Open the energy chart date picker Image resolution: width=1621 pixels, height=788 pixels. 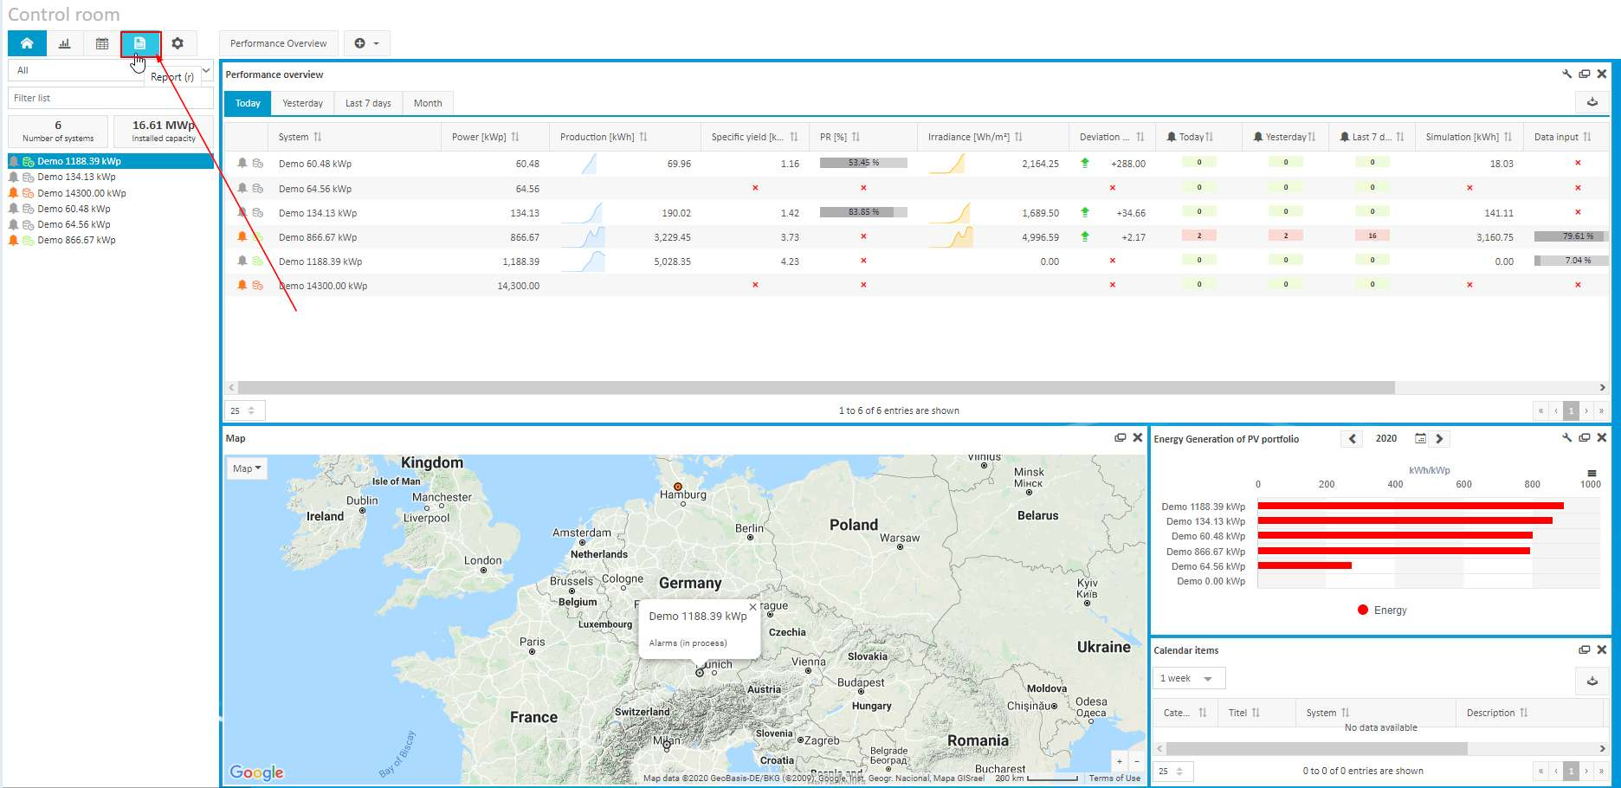click(1420, 439)
